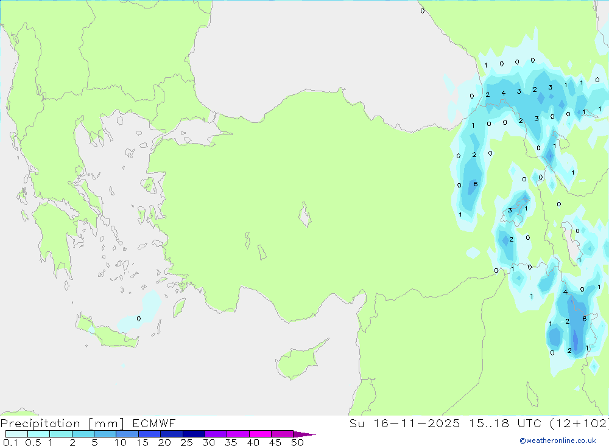
Task: Click the above-50 arrow tip of the legend
Action: coord(305,434)
